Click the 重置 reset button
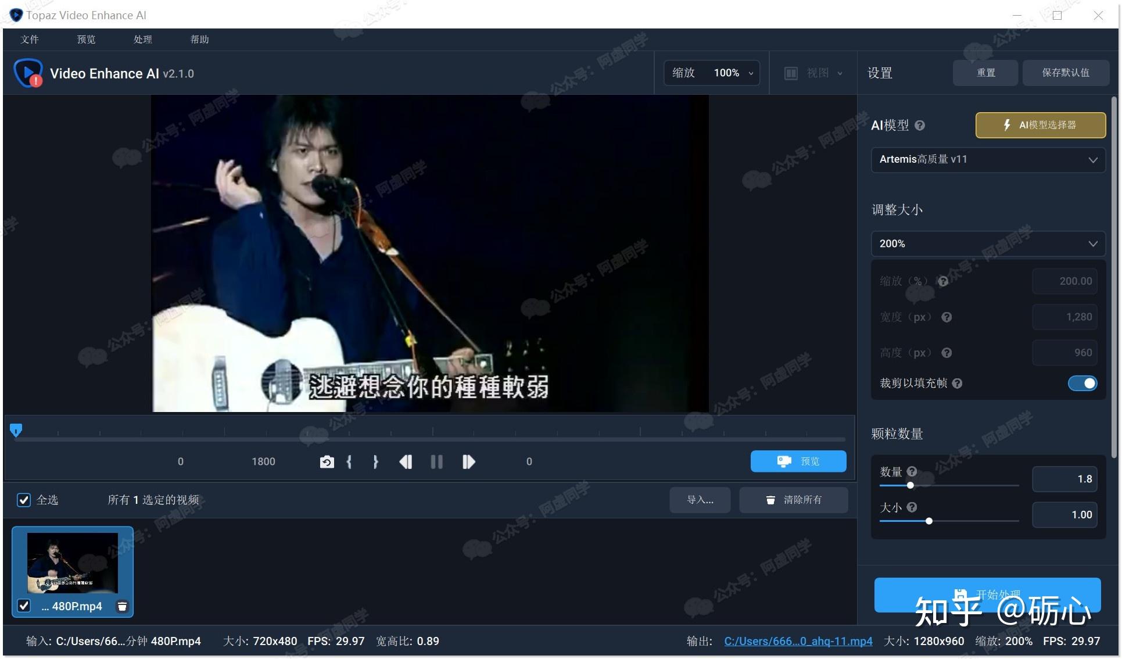 [x=985, y=73]
